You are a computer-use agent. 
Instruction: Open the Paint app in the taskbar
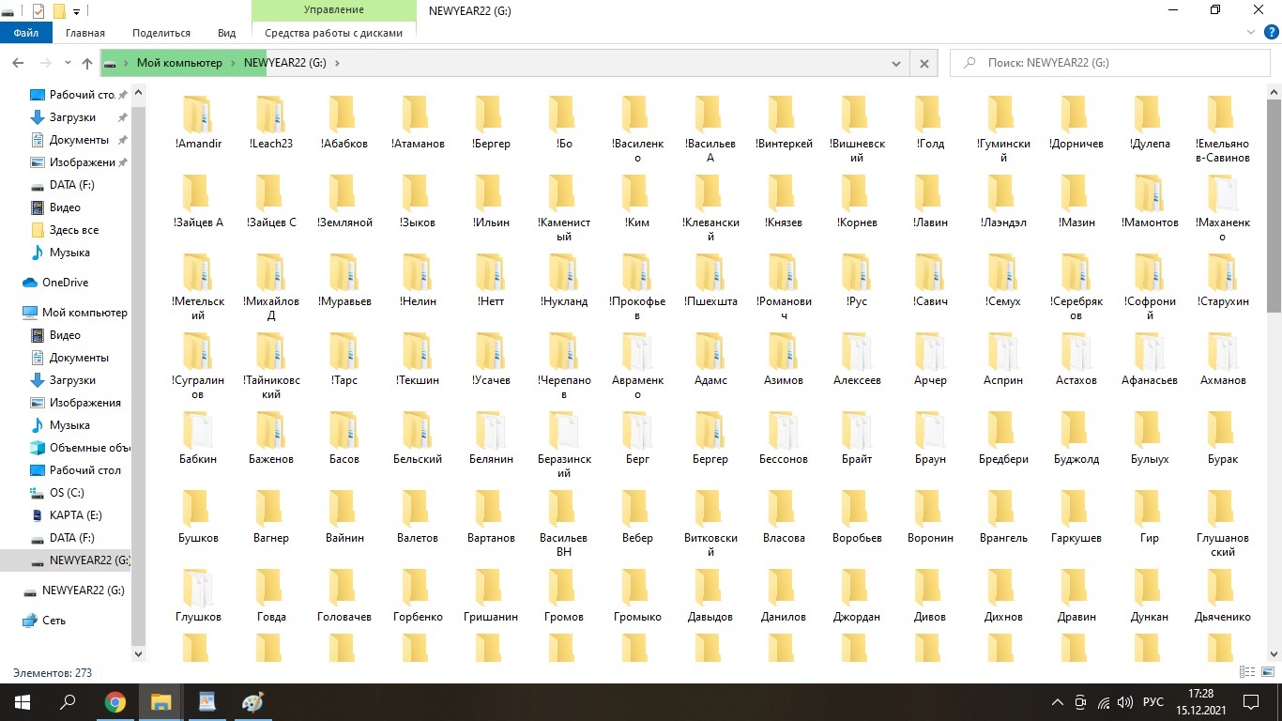pos(253,702)
